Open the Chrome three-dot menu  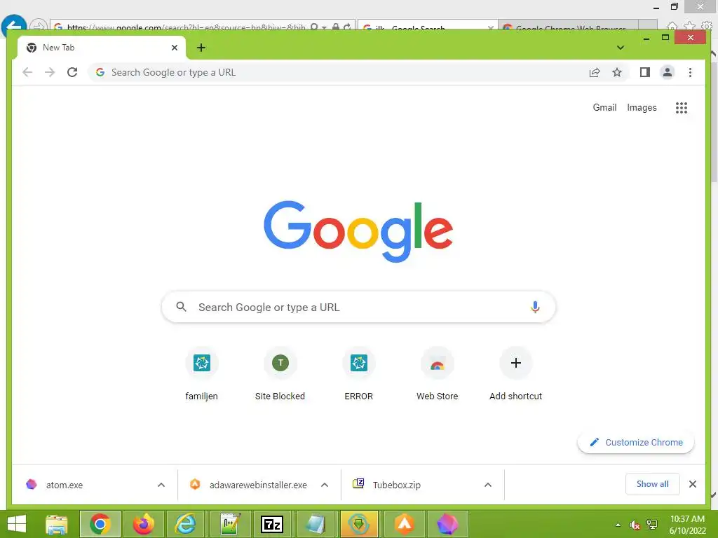point(690,72)
